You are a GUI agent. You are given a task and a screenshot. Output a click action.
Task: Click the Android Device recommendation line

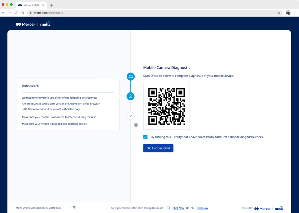[61, 104]
